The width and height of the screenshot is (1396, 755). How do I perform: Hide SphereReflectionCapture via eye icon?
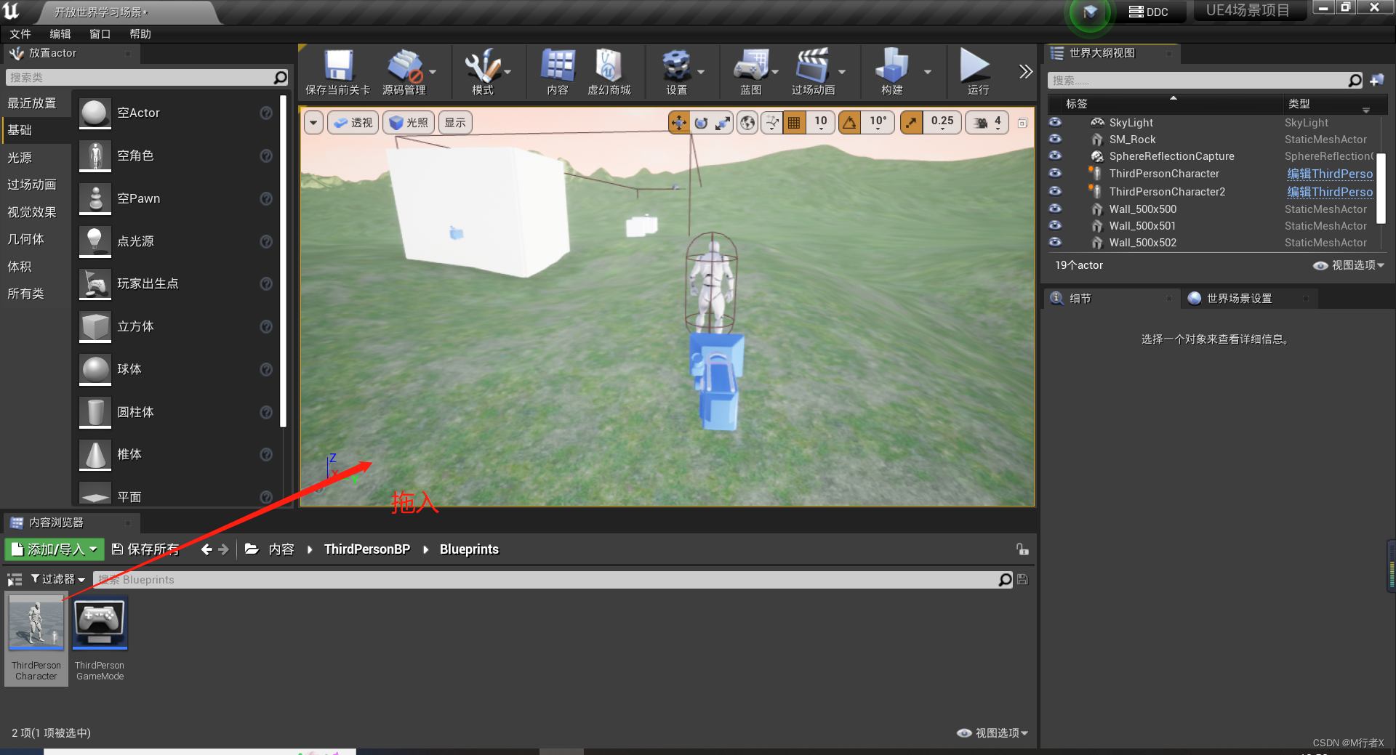tap(1055, 156)
